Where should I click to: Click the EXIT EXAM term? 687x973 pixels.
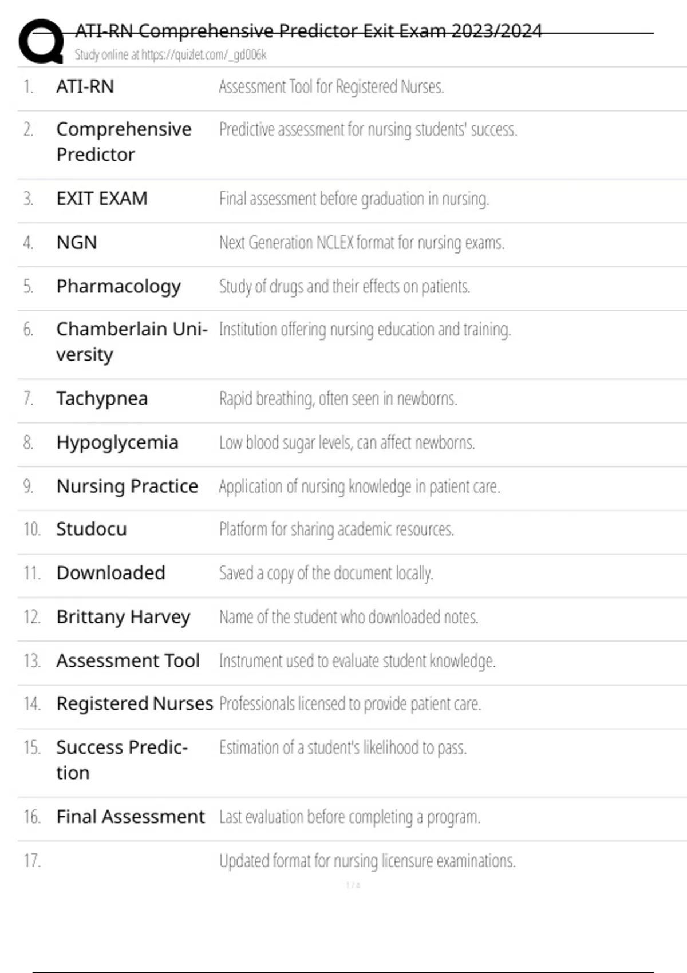[x=102, y=199]
